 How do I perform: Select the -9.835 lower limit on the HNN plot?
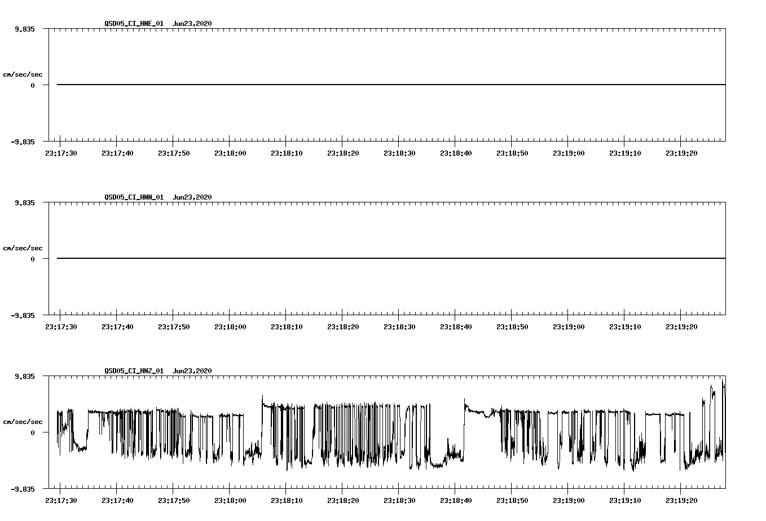tap(23, 315)
